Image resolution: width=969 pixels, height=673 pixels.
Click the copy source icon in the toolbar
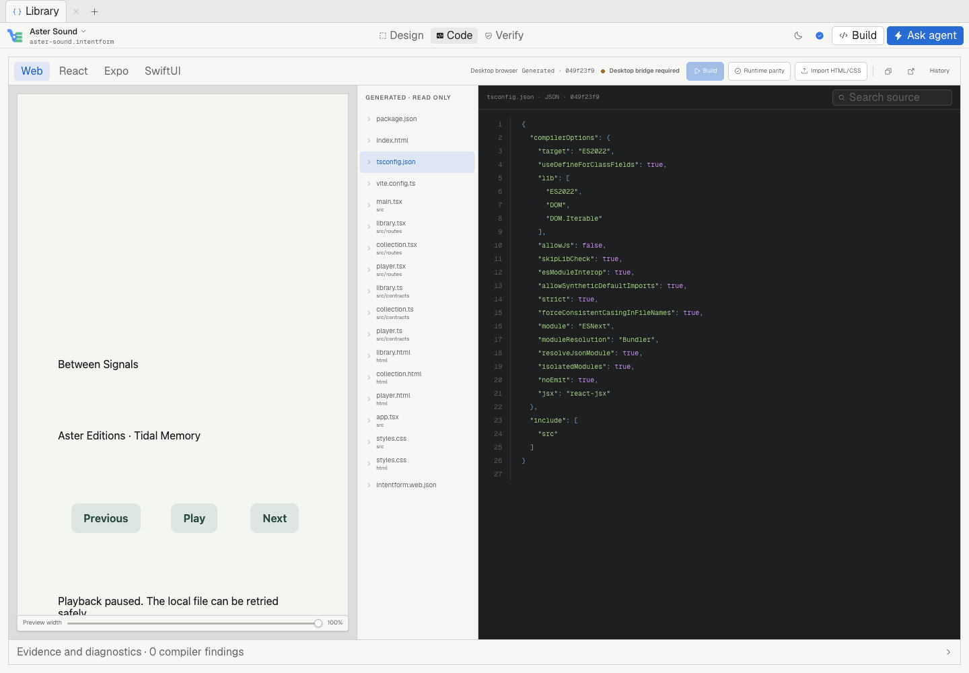point(888,71)
